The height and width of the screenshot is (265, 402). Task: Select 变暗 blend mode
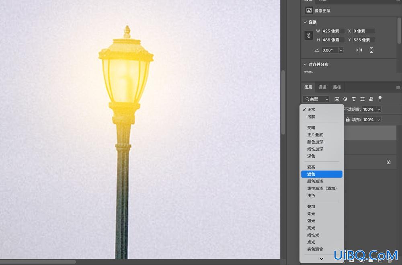tap(322, 127)
